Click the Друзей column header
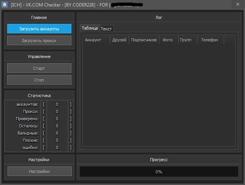Screen dimensions: 245x185 (119, 40)
